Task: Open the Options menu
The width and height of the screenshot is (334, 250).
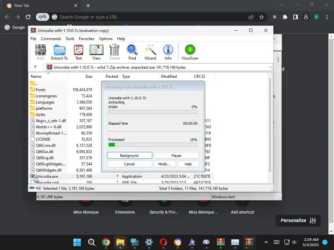Action: (x=106, y=39)
